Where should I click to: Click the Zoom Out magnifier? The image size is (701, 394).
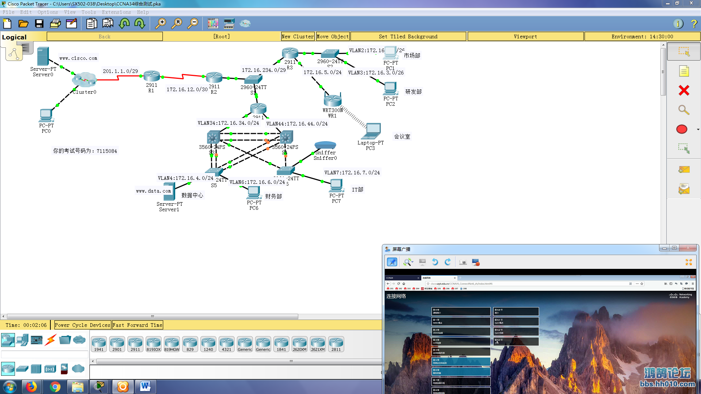(x=193, y=24)
